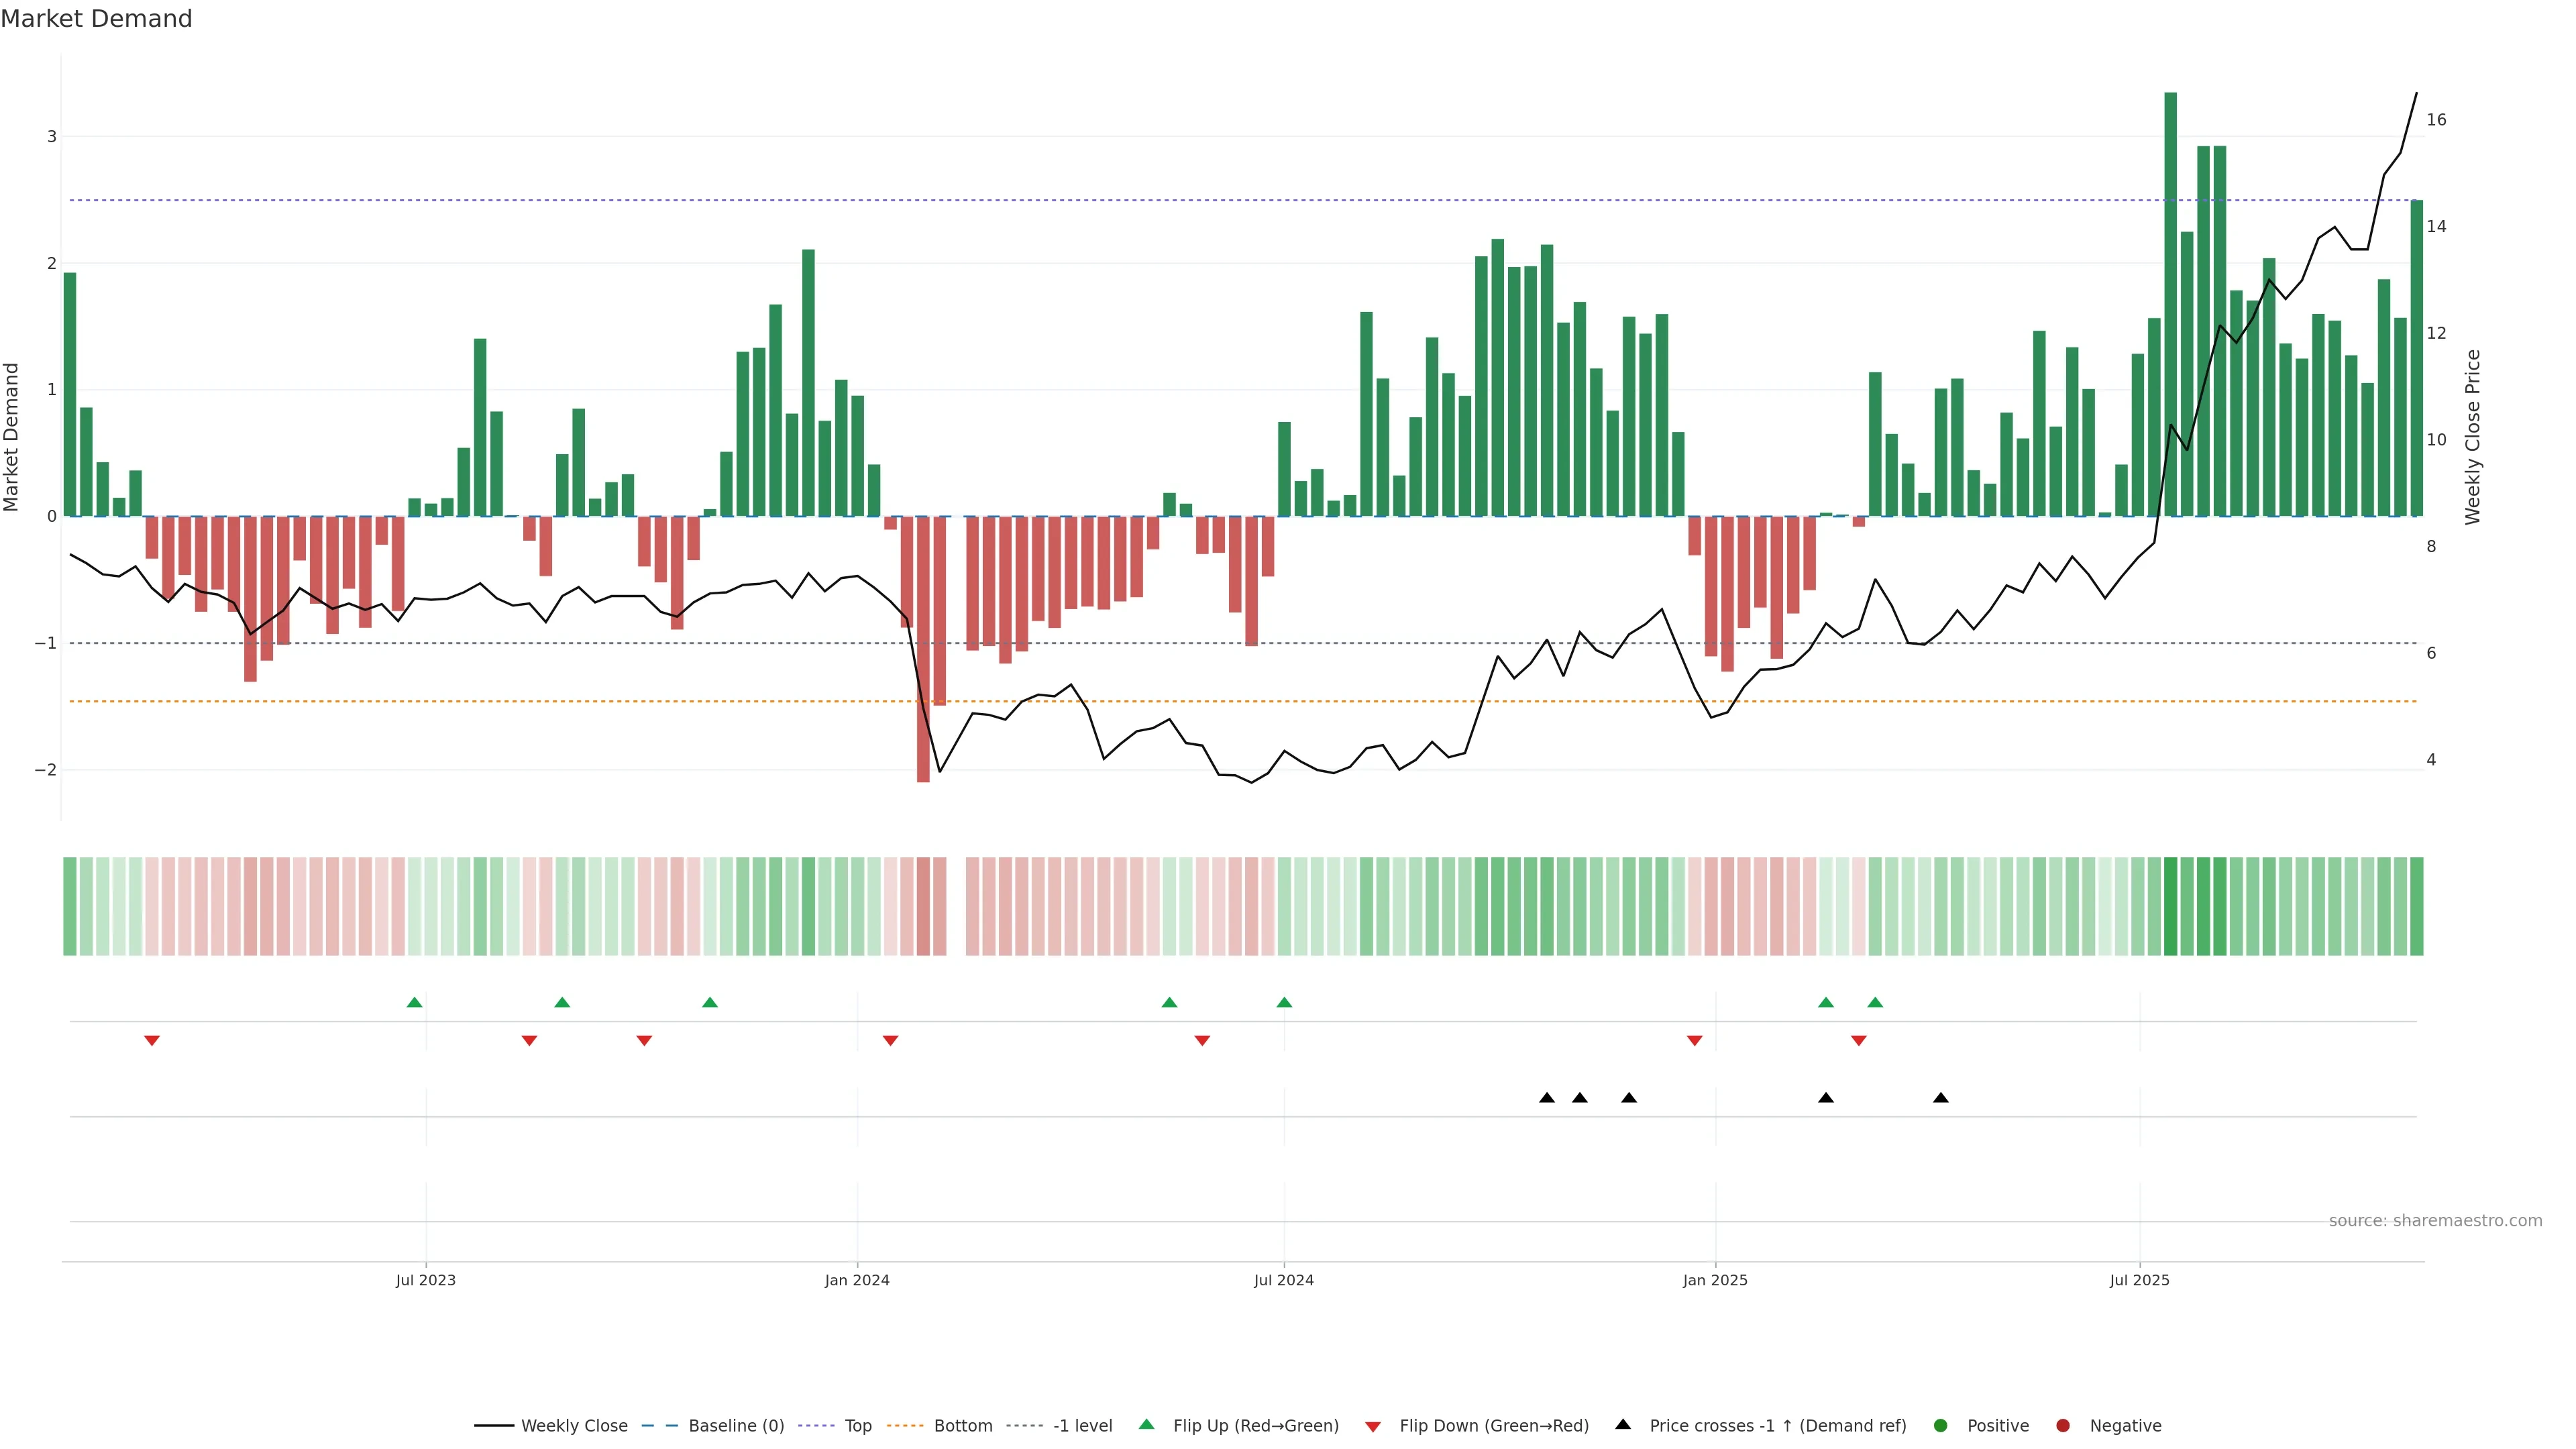
Task: Click the darkest green heatmap strip cell
Action: [2170, 906]
